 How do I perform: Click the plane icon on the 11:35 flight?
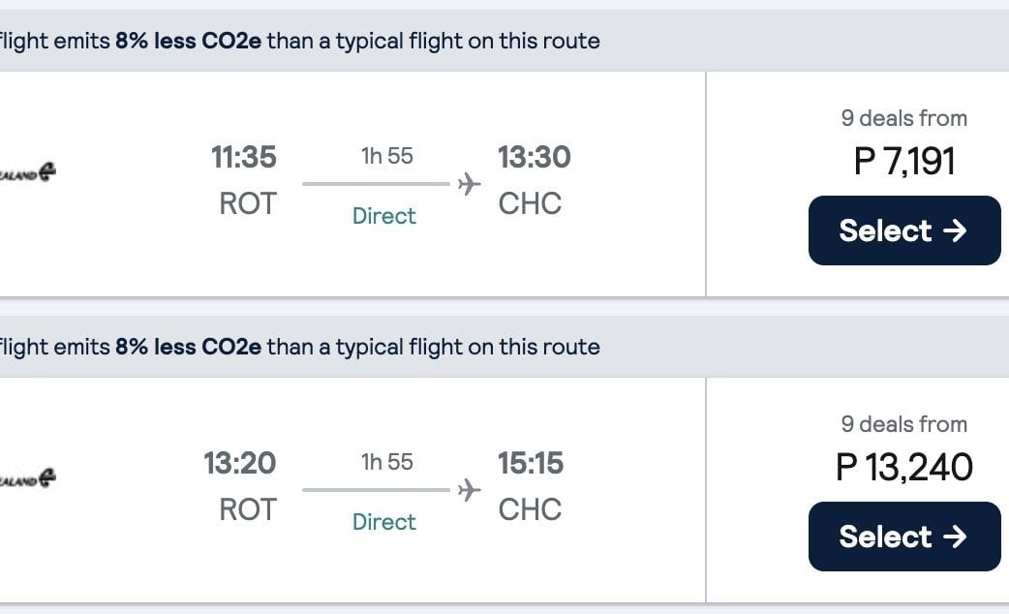pyautogui.click(x=470, y=183)
